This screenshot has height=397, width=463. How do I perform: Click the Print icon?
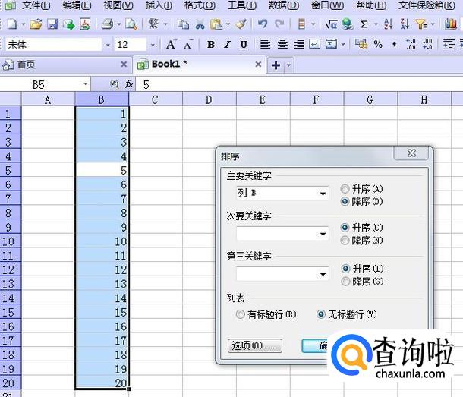pyautogui.click(x=107, y=24)
